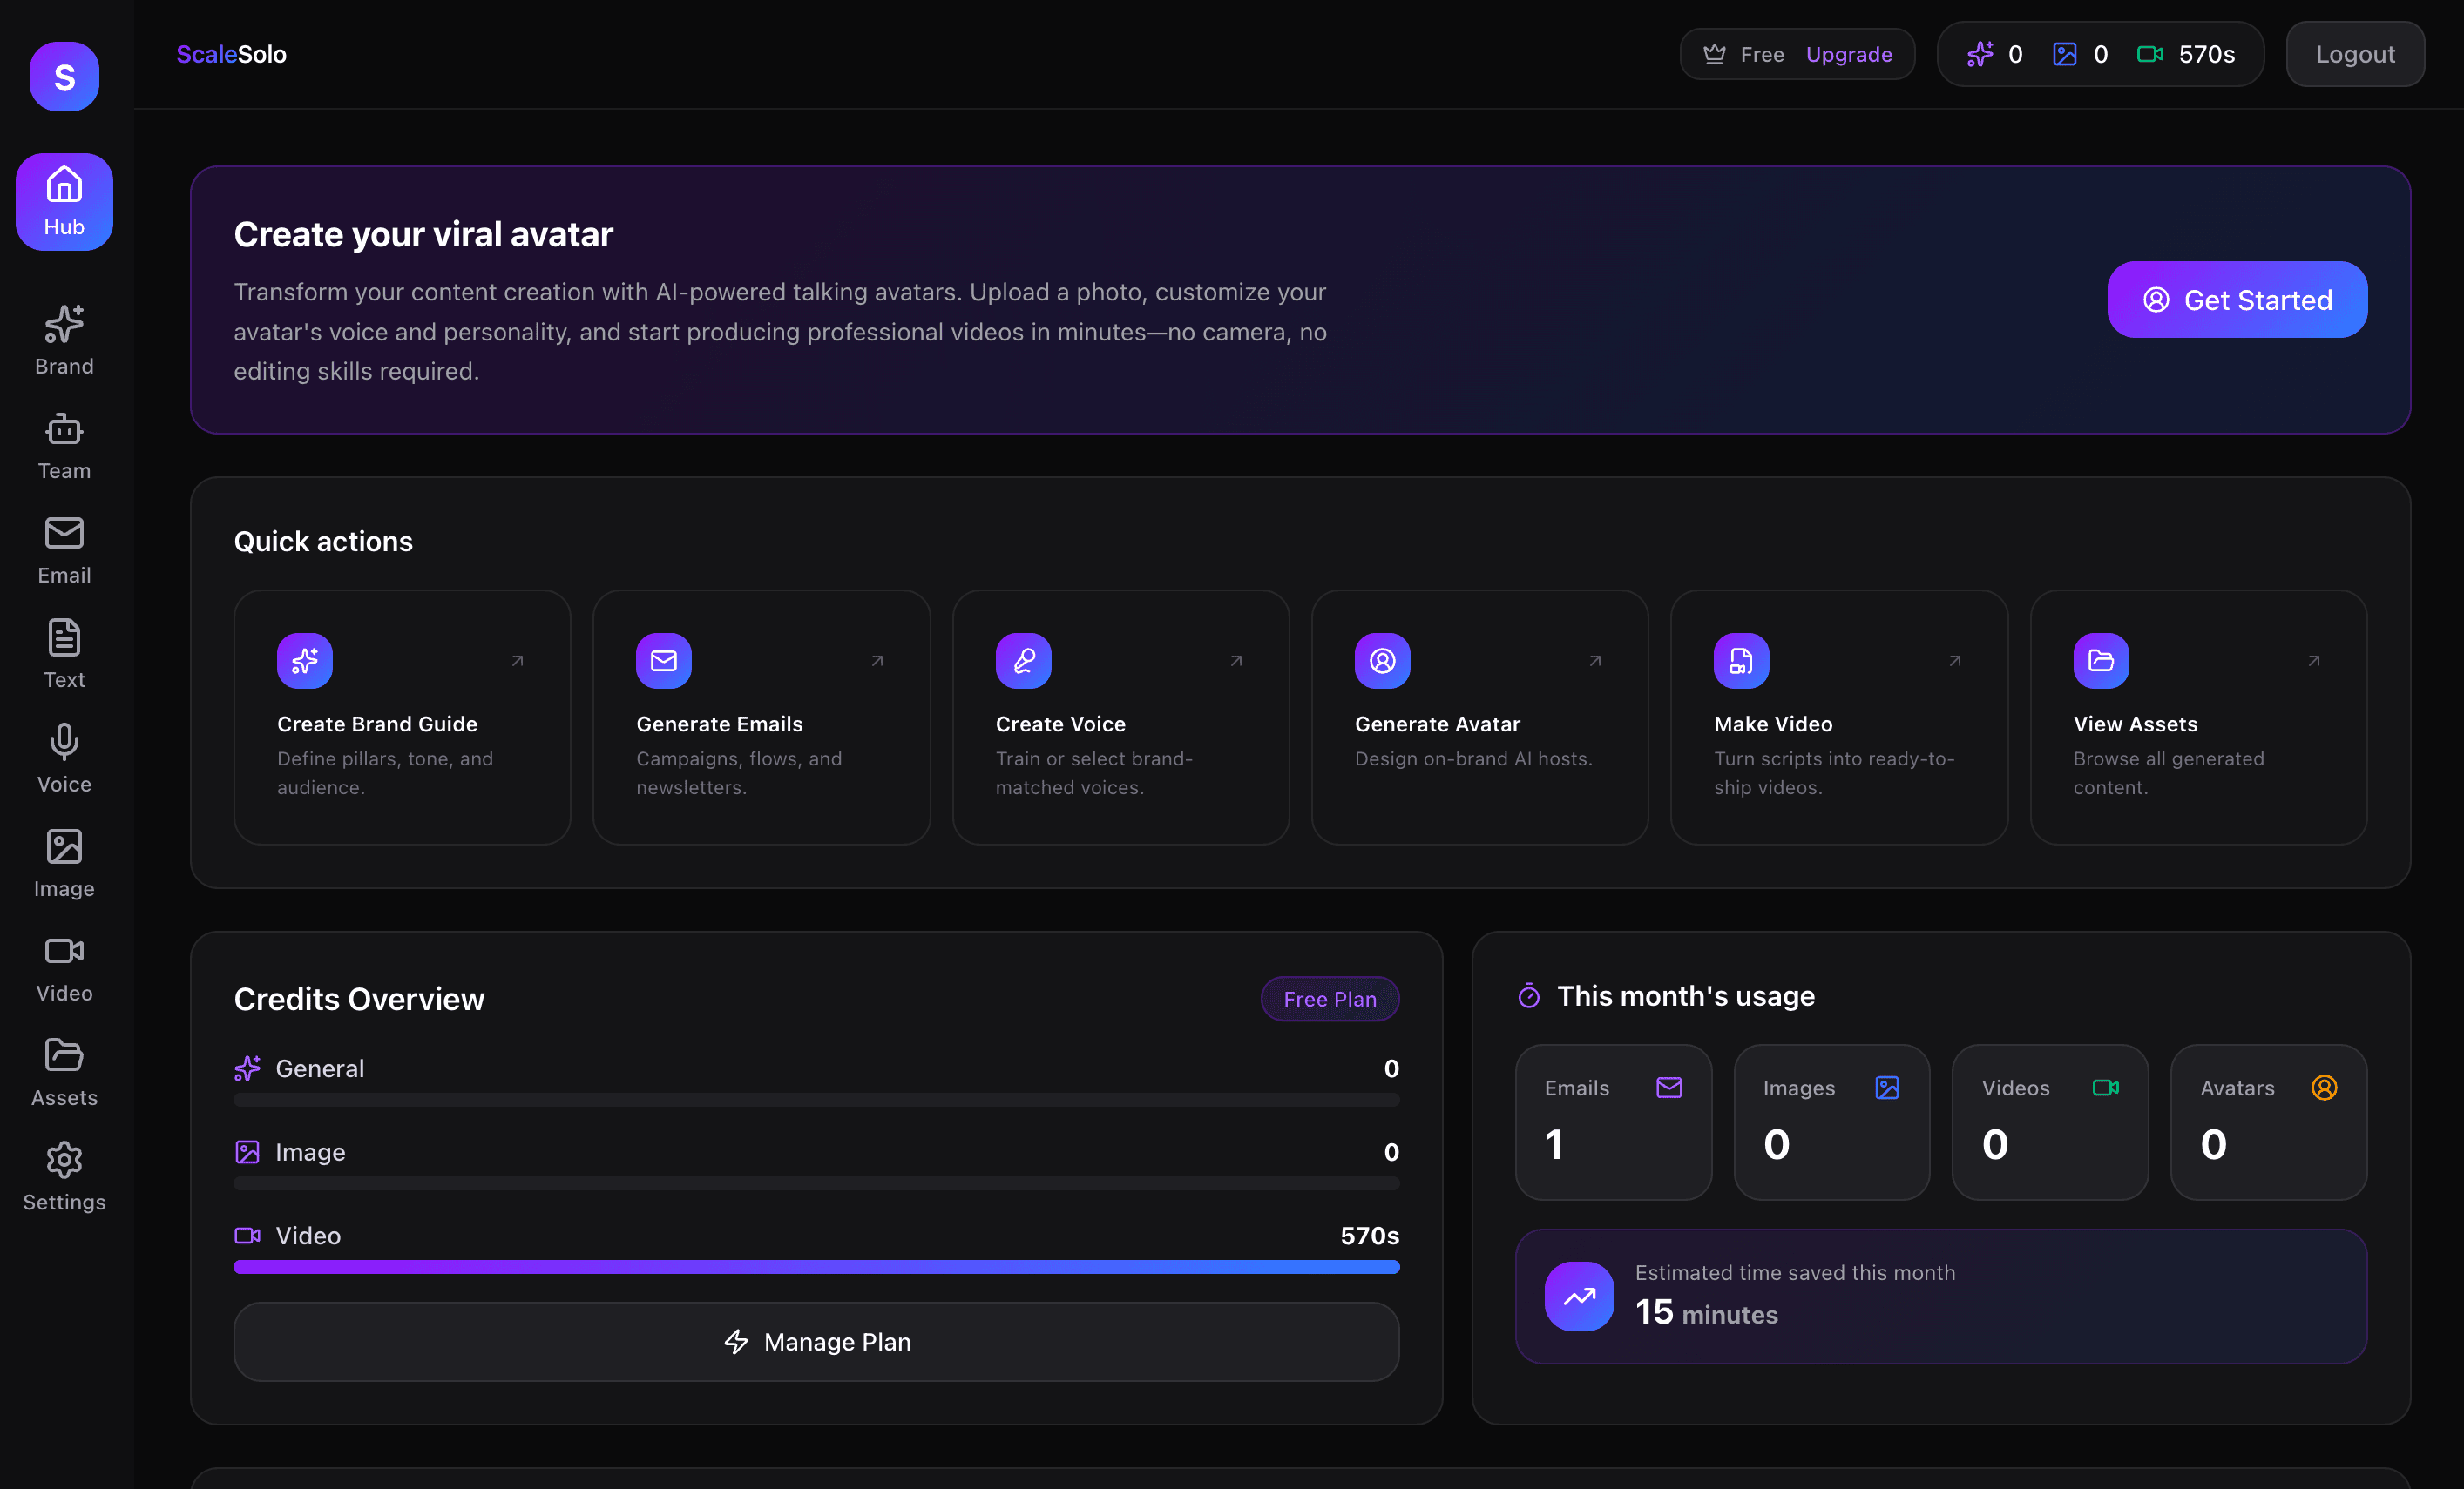Select the Hub icon in the sidebar

[x=63, y=185]
